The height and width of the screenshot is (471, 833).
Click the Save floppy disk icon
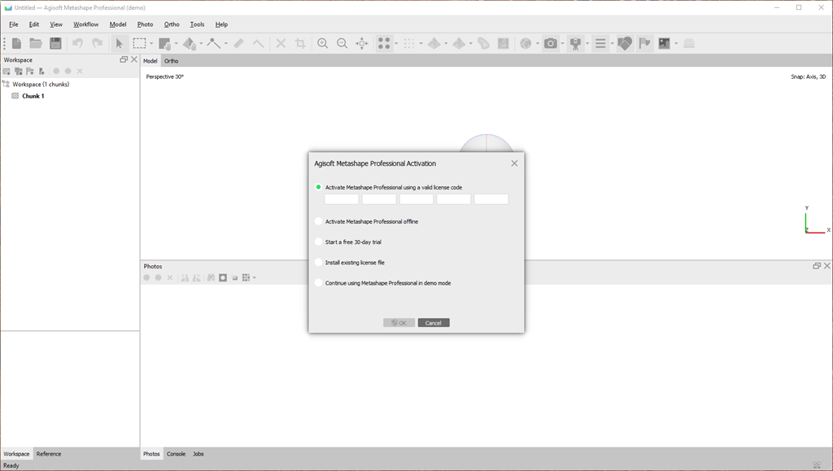pyautogui.click(x=55, y=44)
